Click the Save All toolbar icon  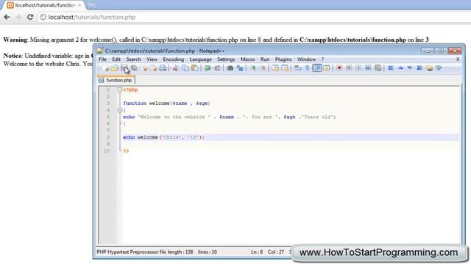point(134,68)
